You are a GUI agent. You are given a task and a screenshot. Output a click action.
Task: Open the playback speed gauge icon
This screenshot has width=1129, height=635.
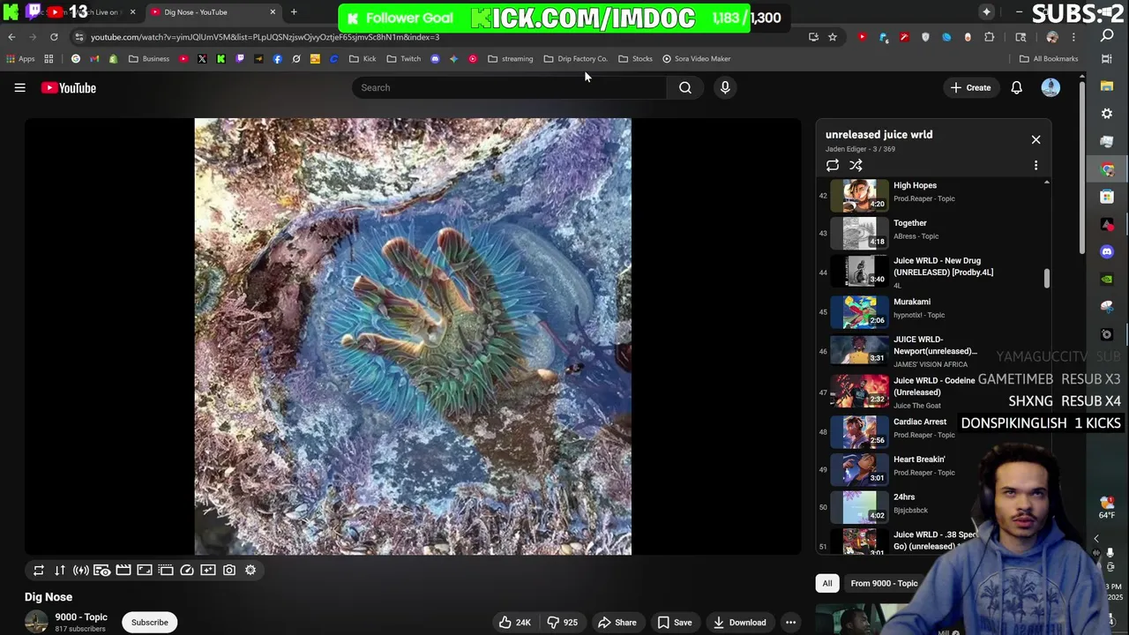point(187,570)
